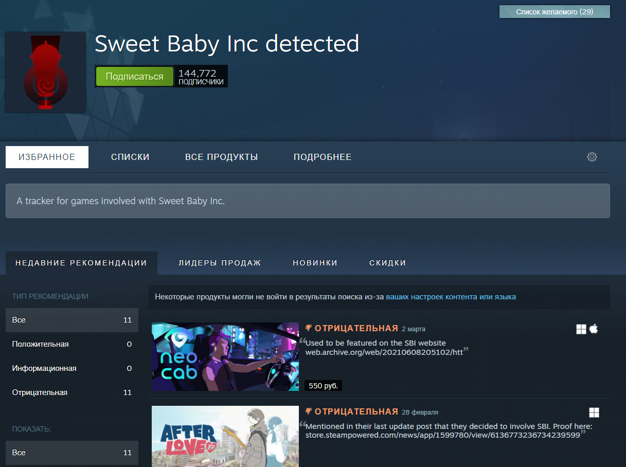Open the ВСЕ ПРОДУКТЫ tab

pos(222,157)
